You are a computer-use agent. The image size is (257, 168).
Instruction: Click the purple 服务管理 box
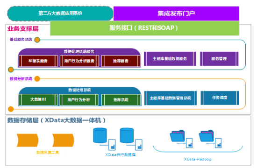point(219,59)
